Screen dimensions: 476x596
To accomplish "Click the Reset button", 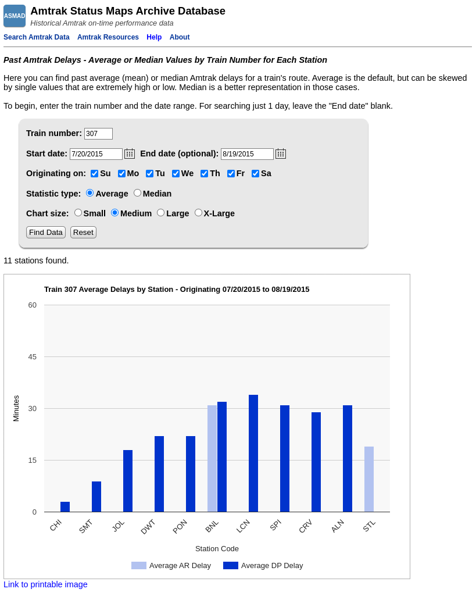I will pos(83,232).
